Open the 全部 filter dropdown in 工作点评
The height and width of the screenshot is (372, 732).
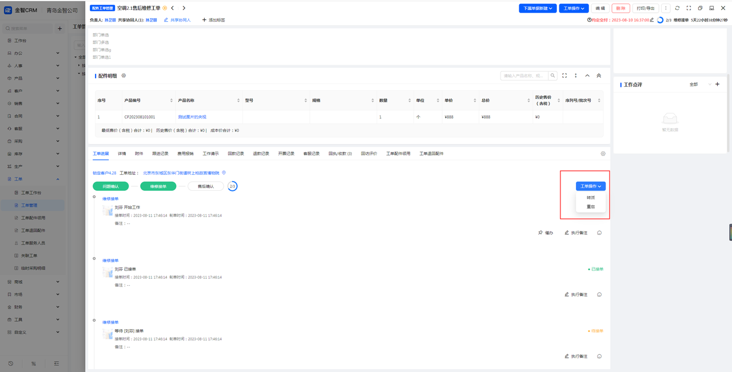coord(700,85)
